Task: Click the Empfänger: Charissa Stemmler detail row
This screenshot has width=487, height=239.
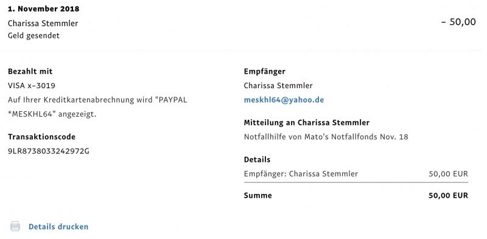Action: [356, 174]
